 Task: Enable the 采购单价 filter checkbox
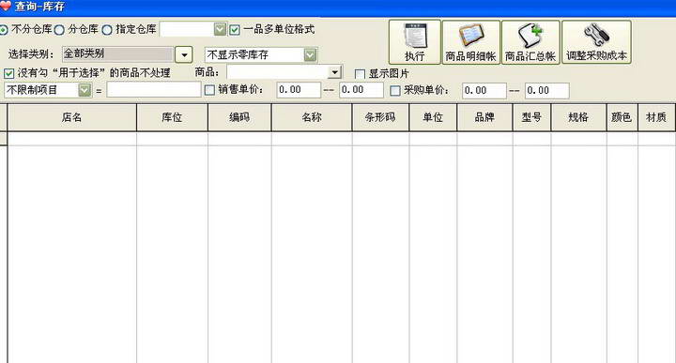395,90
